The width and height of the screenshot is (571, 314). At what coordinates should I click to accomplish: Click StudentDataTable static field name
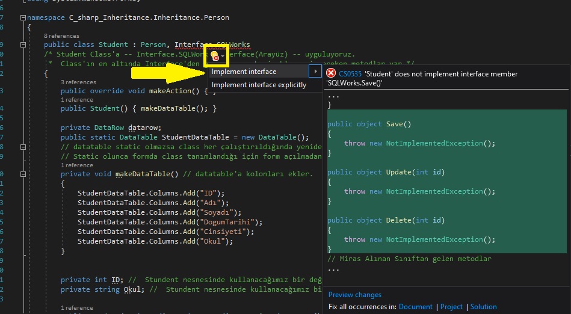[196, 137]
